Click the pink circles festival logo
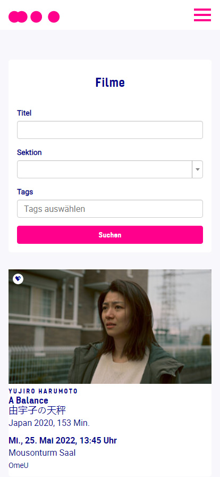This screenshot has height=477, width=220. click(34, 17)
